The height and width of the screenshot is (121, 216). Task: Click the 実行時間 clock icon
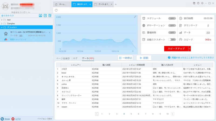[x=181, y=18]
